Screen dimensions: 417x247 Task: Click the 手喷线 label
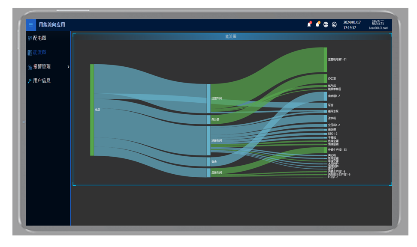click(332, 138)
